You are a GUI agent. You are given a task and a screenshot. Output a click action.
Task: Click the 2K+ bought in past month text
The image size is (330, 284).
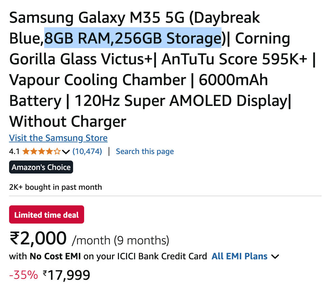pyautogui.click(x=56, y=187)
